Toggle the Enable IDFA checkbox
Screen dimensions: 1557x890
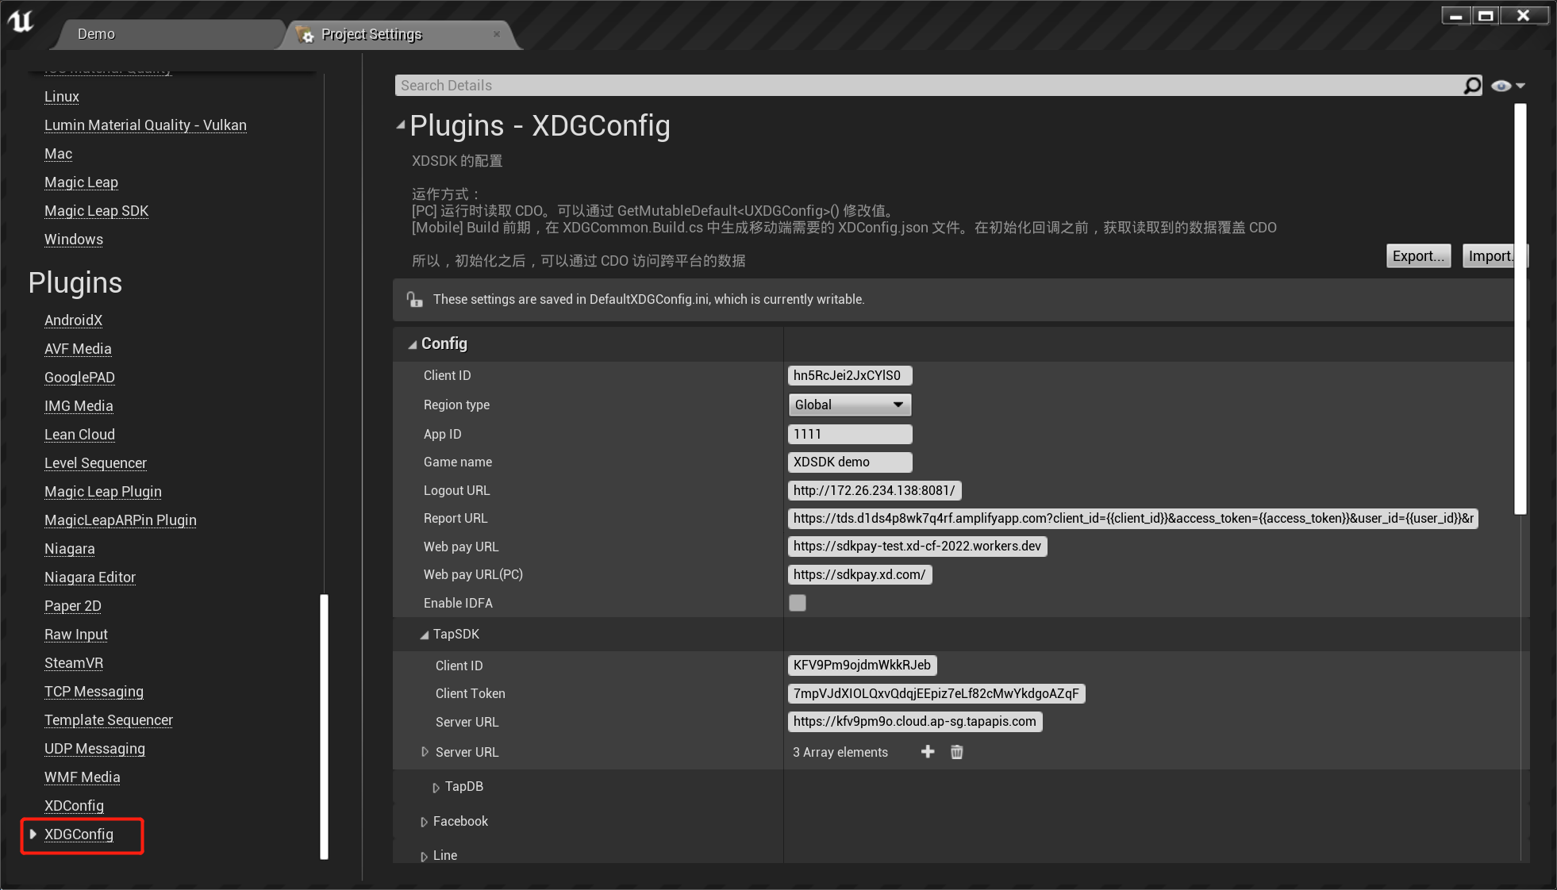(x=798, y=603)
